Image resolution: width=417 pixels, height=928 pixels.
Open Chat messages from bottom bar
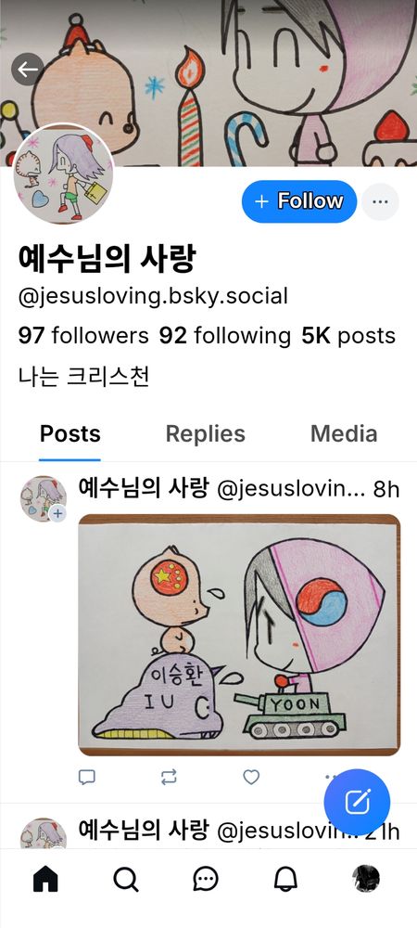[206, 879]
